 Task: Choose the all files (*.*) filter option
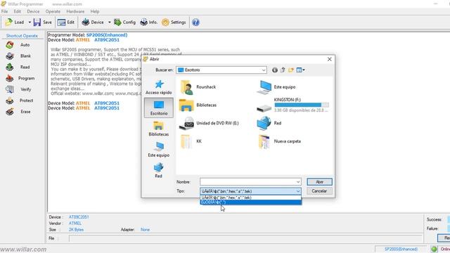tap(250, 202)
